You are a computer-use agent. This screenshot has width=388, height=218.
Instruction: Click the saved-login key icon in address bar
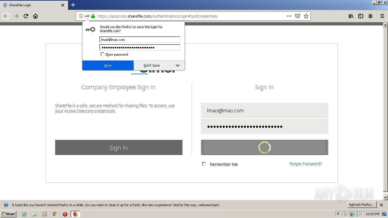click(x=87, y=16)
